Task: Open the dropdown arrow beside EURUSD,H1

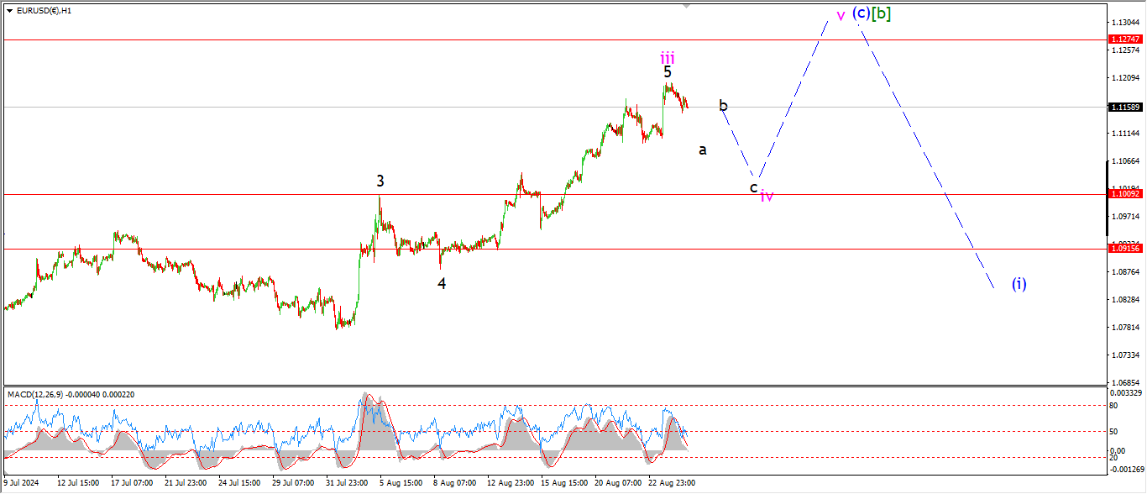Action: 9,11
